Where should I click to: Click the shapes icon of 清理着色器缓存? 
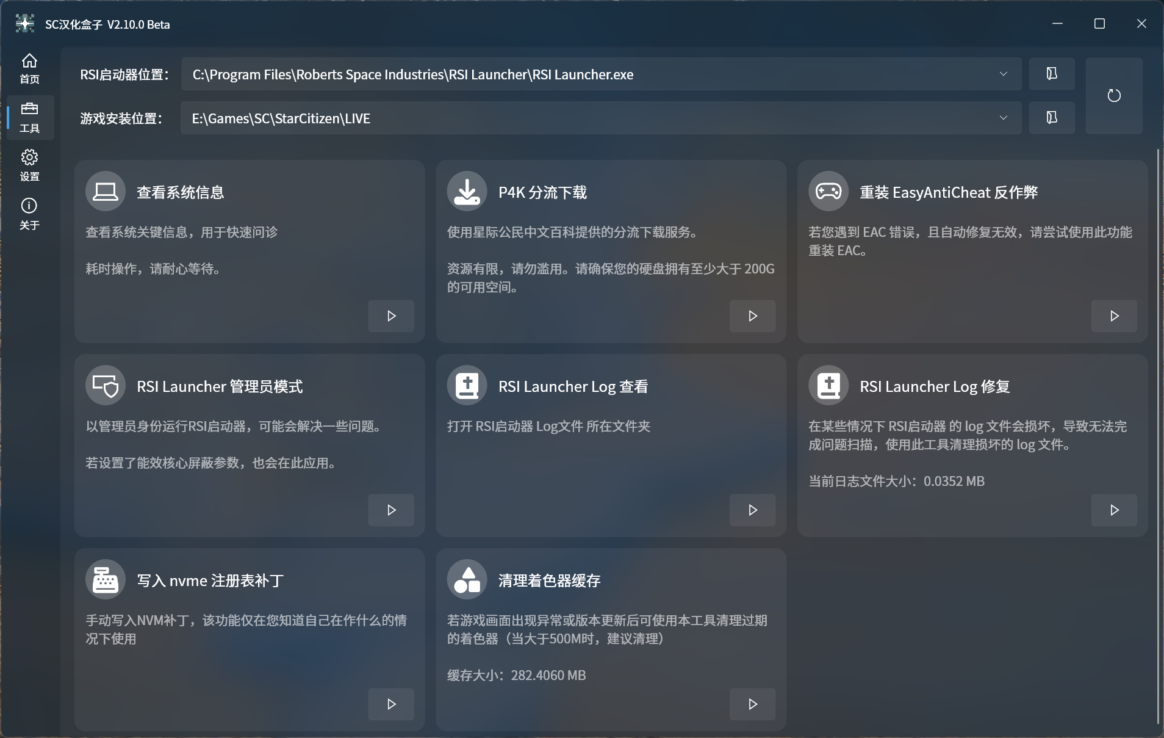coord(467,580)
